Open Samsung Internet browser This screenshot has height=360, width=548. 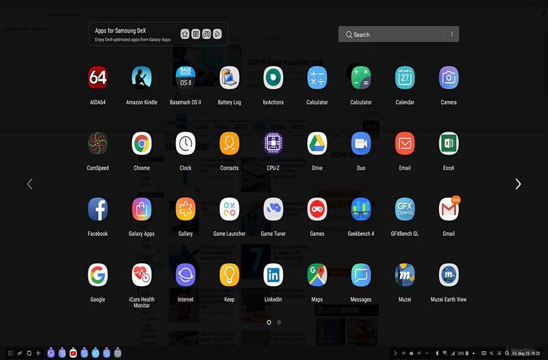pyautogui.click(x=185, y=275)
